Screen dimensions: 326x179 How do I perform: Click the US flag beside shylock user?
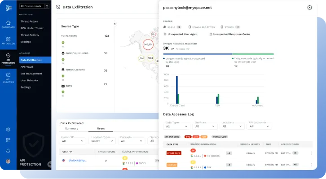pos(64,161)
